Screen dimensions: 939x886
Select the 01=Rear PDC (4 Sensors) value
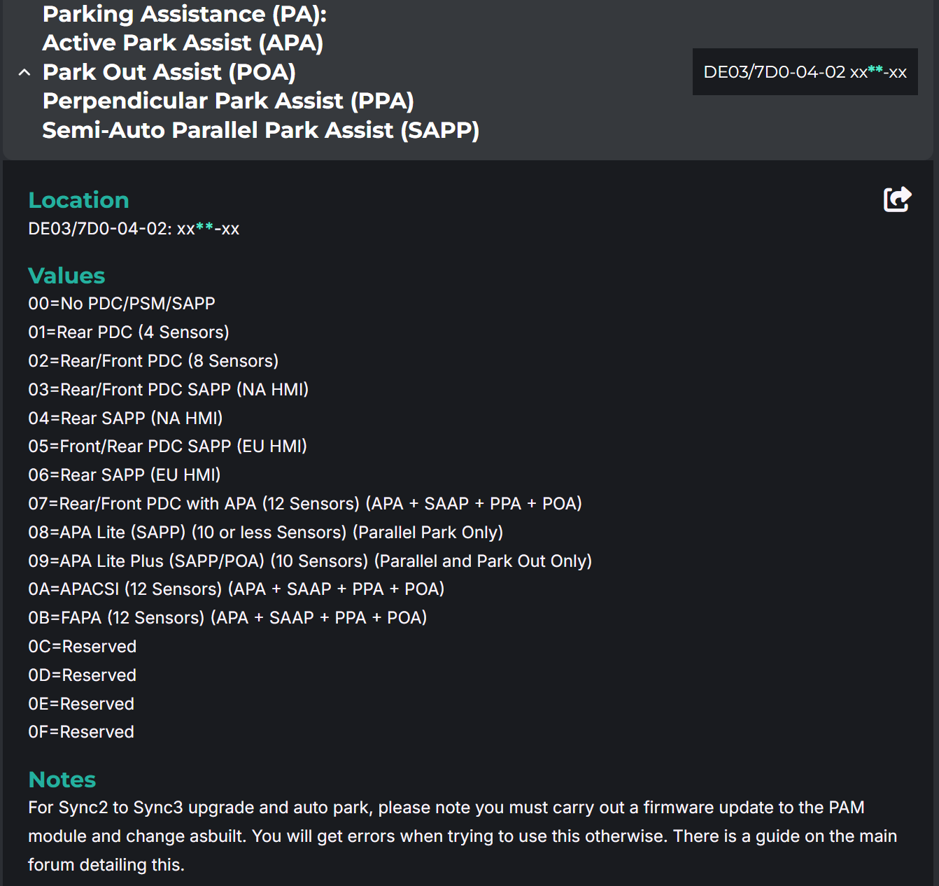(x=129, y=332)
